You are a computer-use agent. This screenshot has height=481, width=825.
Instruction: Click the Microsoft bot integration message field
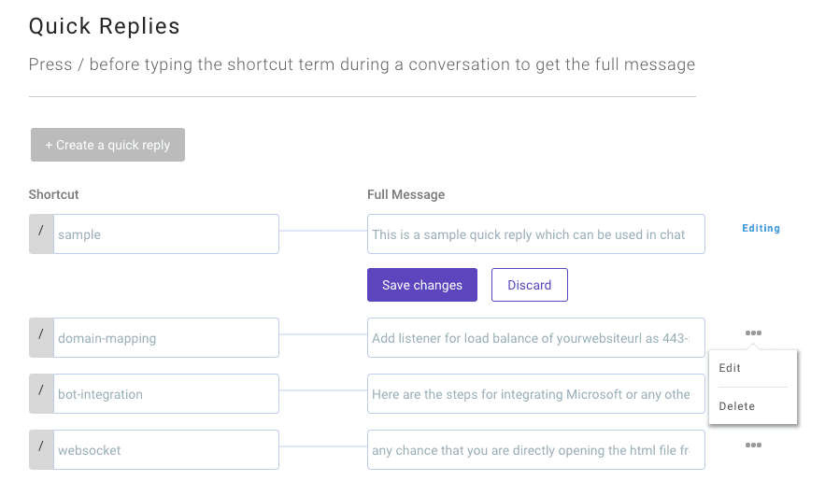(536, 394)
